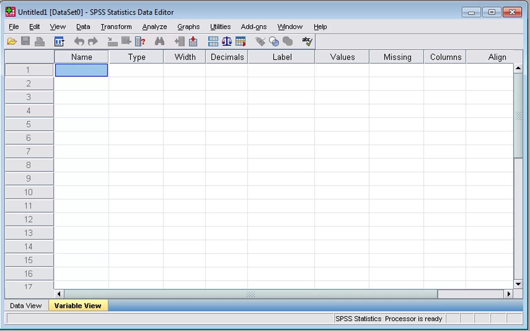Select the Name cell in row 1
Image resolution: width=530 pixels, height=331 pixels.
82,70
